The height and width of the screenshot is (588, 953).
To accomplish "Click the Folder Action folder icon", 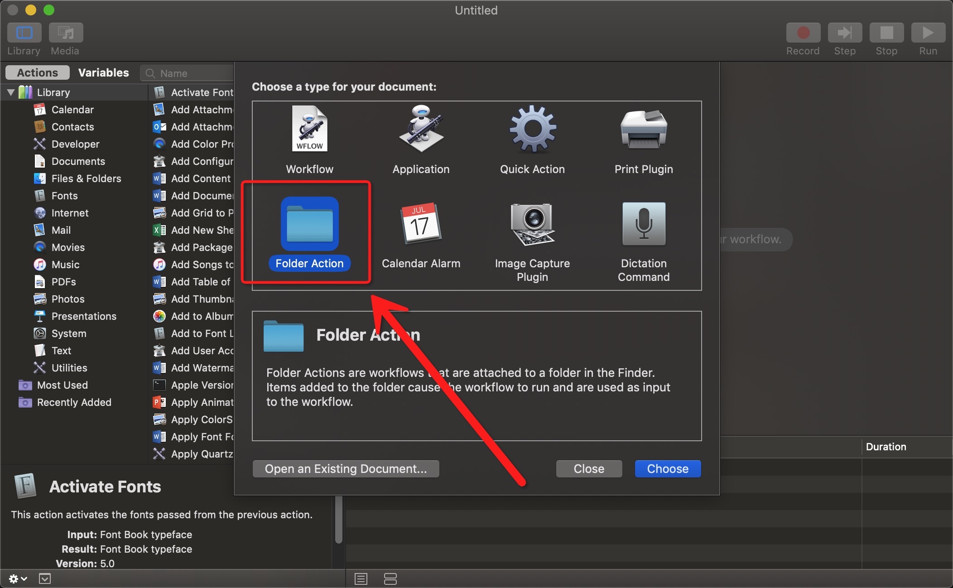I will (x=309, y=224).
